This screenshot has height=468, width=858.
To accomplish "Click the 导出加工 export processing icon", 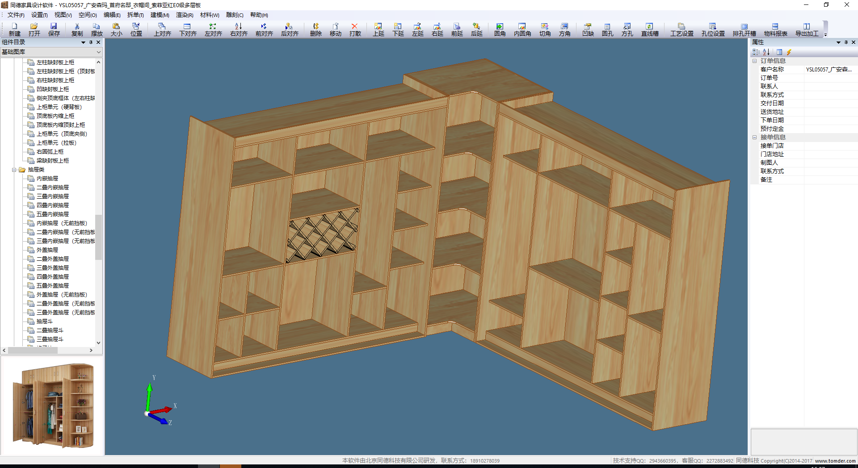I will pyautogui.click(x=807, y=29).
